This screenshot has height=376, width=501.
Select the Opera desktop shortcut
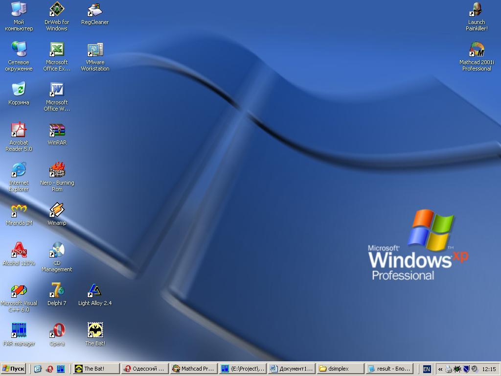coord(57,334)
